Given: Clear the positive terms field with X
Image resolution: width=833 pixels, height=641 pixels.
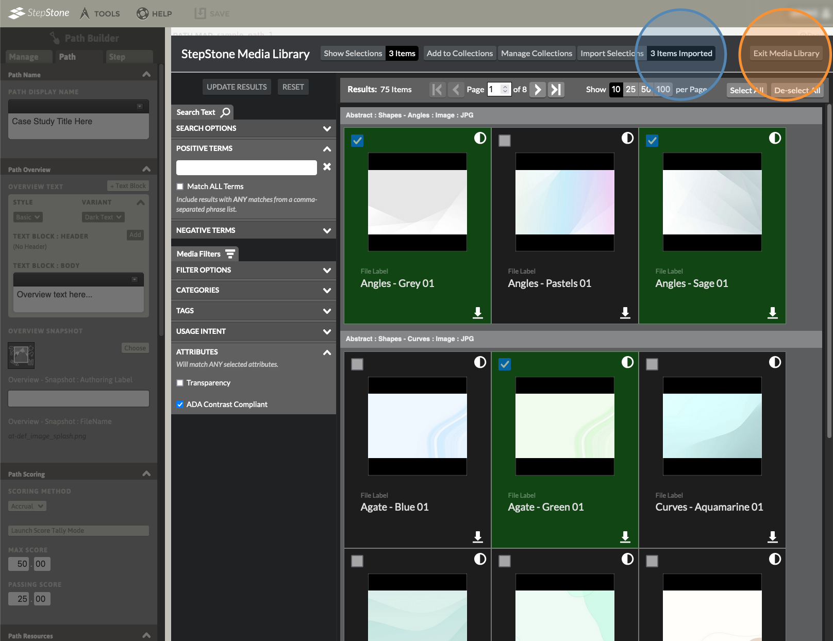Looking at the screenshot, I should (327, 167).
